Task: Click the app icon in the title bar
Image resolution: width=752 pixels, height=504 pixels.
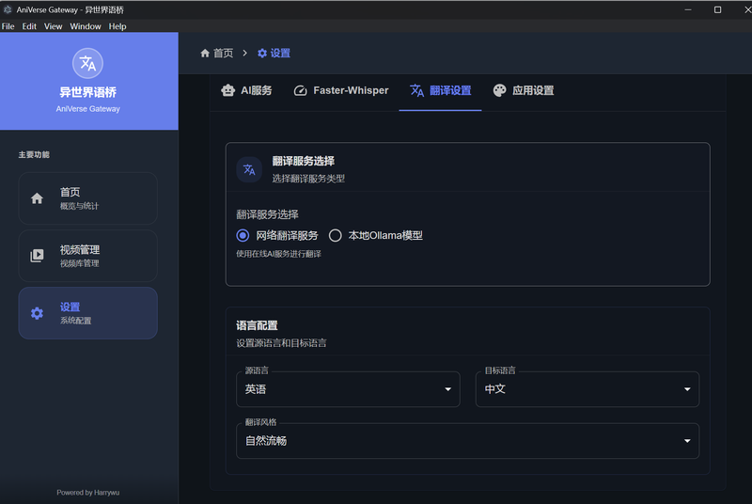Action: tap(8, 9)
